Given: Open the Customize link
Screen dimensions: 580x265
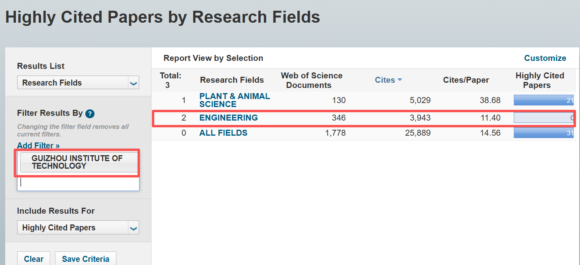Looking at the screenshot, I should point(545,58).
